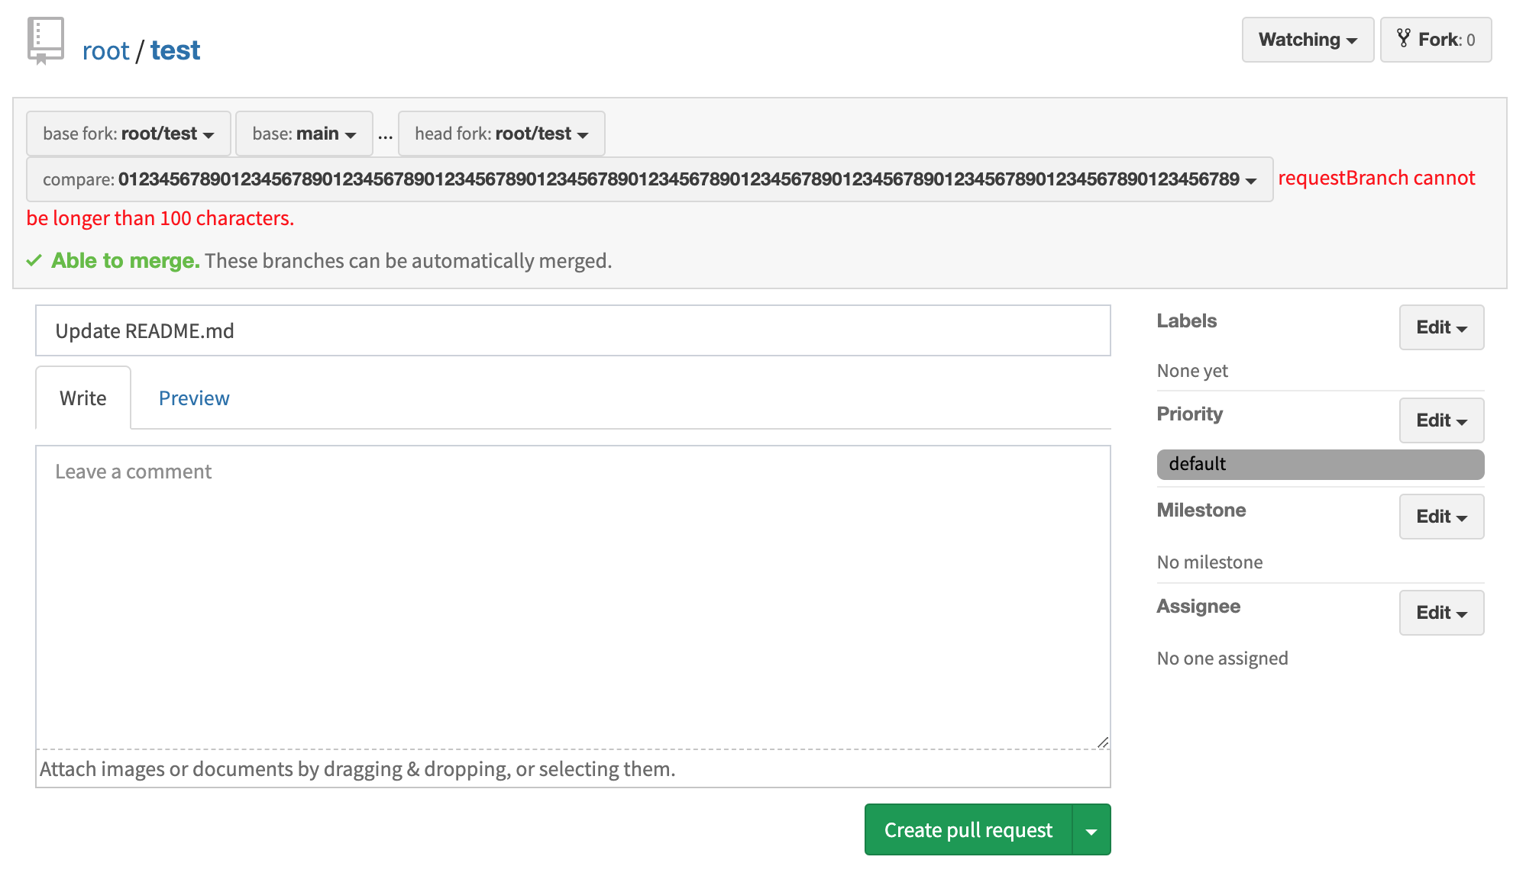Open the base: main branch dropdown
This screenshot has height=876, width=1526.
pyautogui.click(x=304, y=134)
